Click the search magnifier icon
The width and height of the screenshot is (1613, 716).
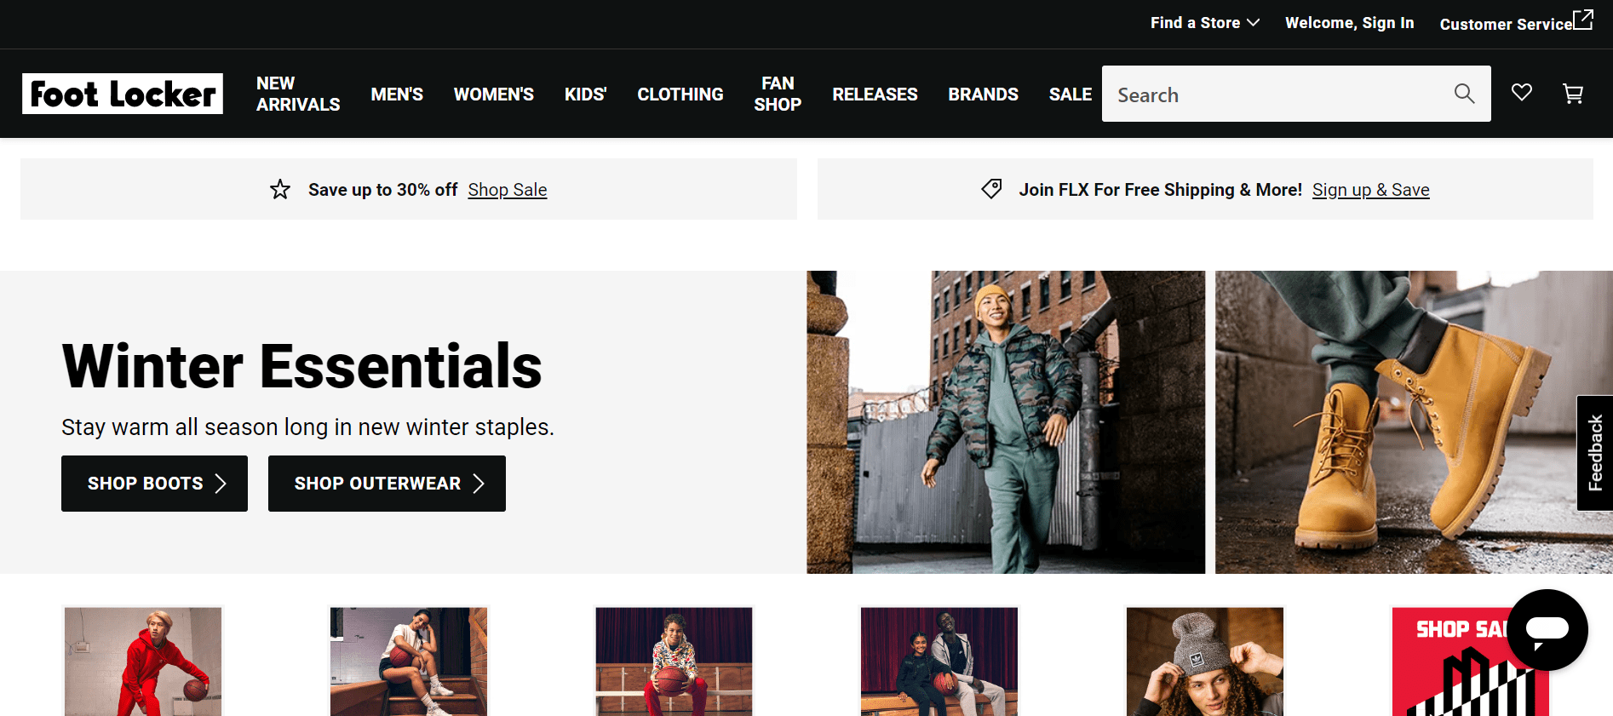click(x=1464, y=94)
